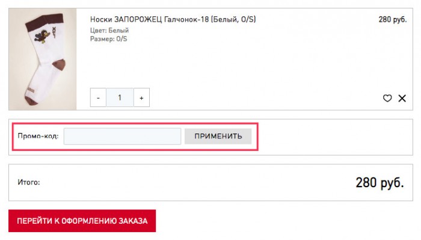Screen dimensions: 421x240
Task: Click the brown cuff of the sock picture
Action: pos(45,21)
